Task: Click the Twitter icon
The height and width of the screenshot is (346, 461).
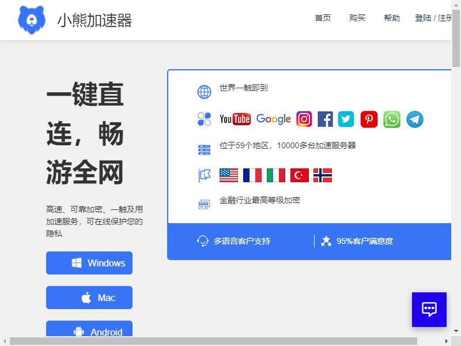Action: click(346, 119)
